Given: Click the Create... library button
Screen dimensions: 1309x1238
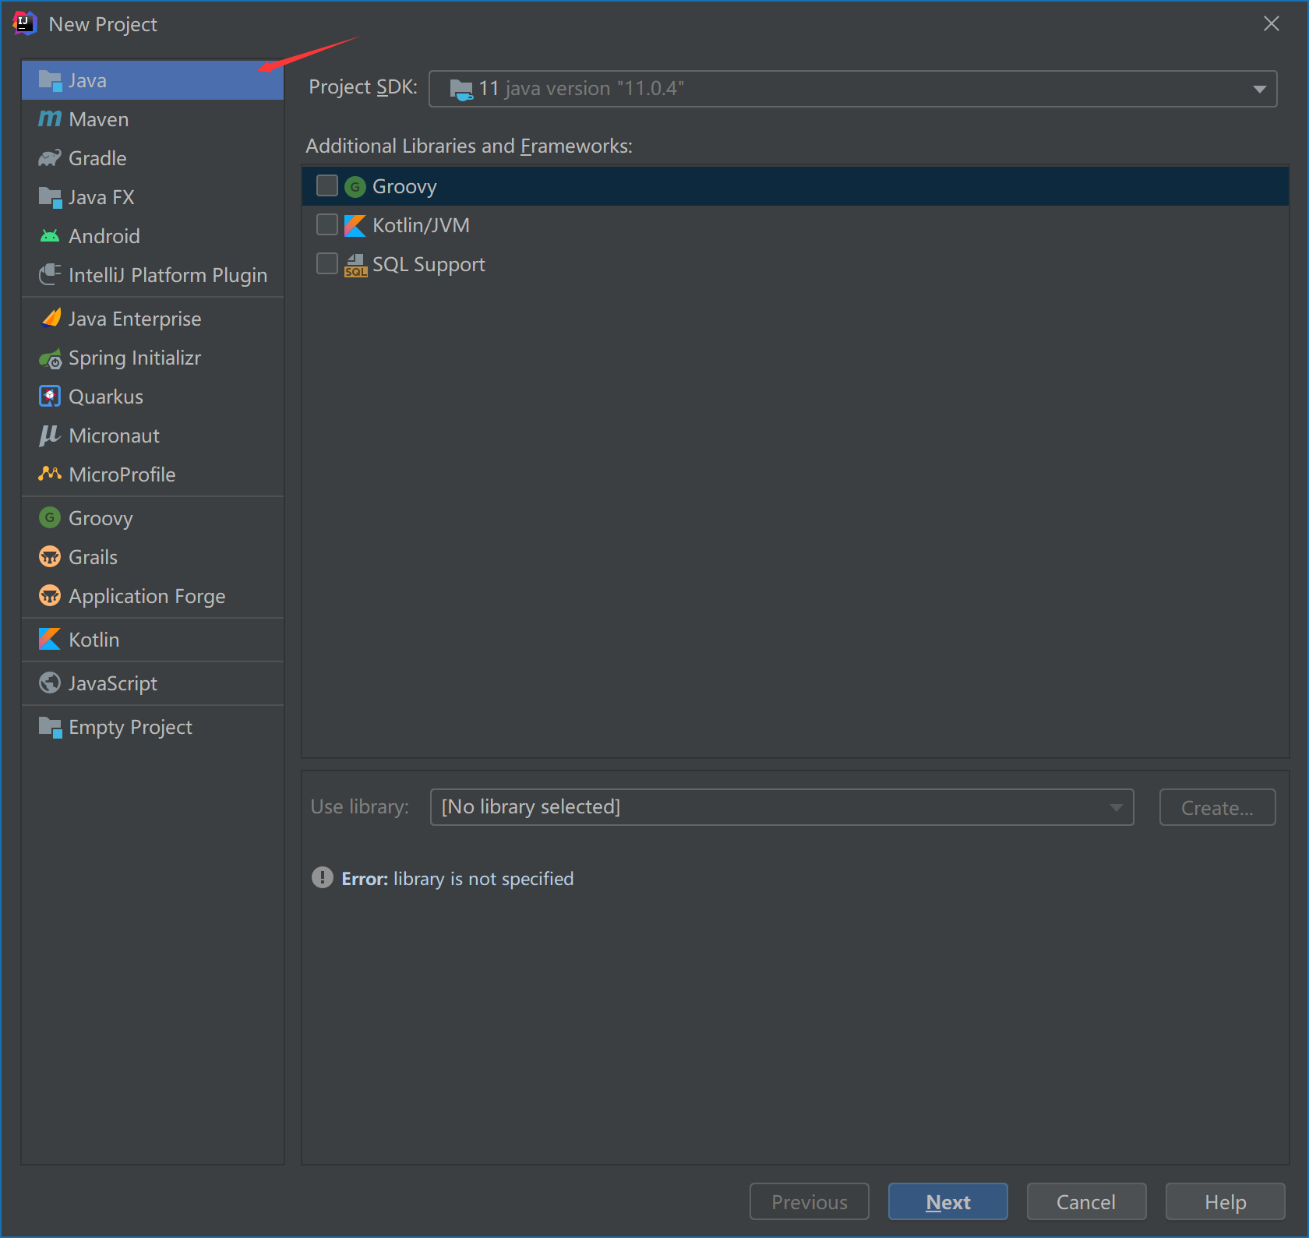Looking at the screenshot, I should 1217,807.
